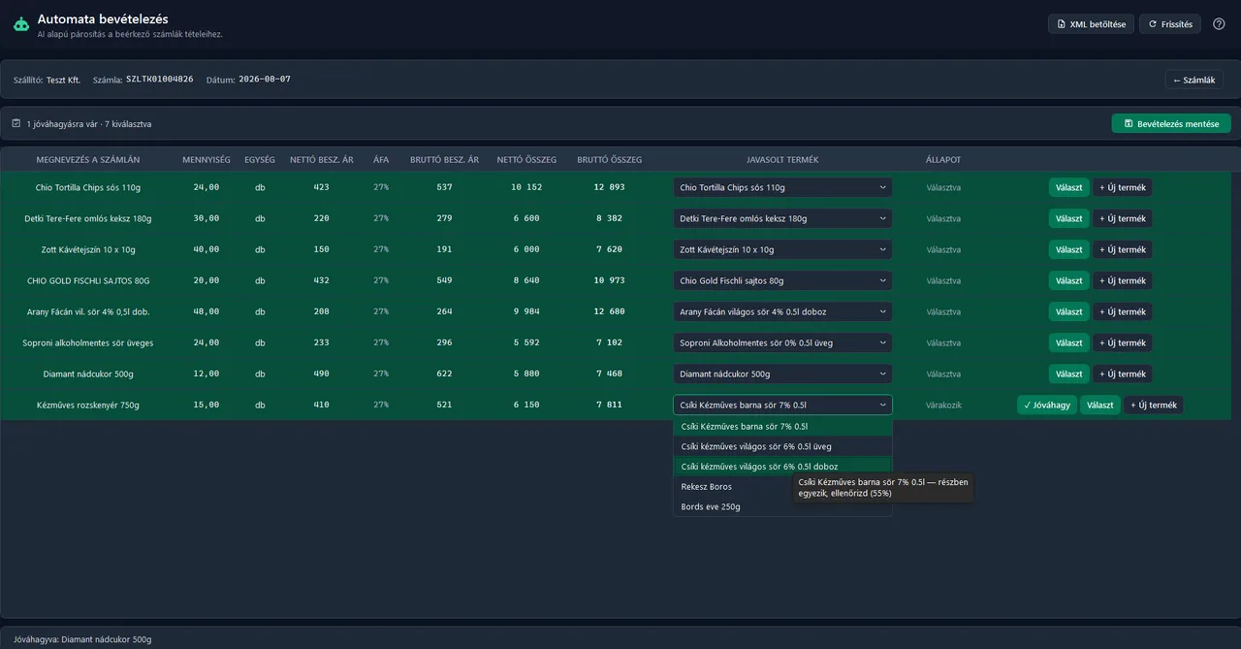Click Új termék in Kézműves rozskenyér row
1241x649 pixels.
pos(1154,405)
